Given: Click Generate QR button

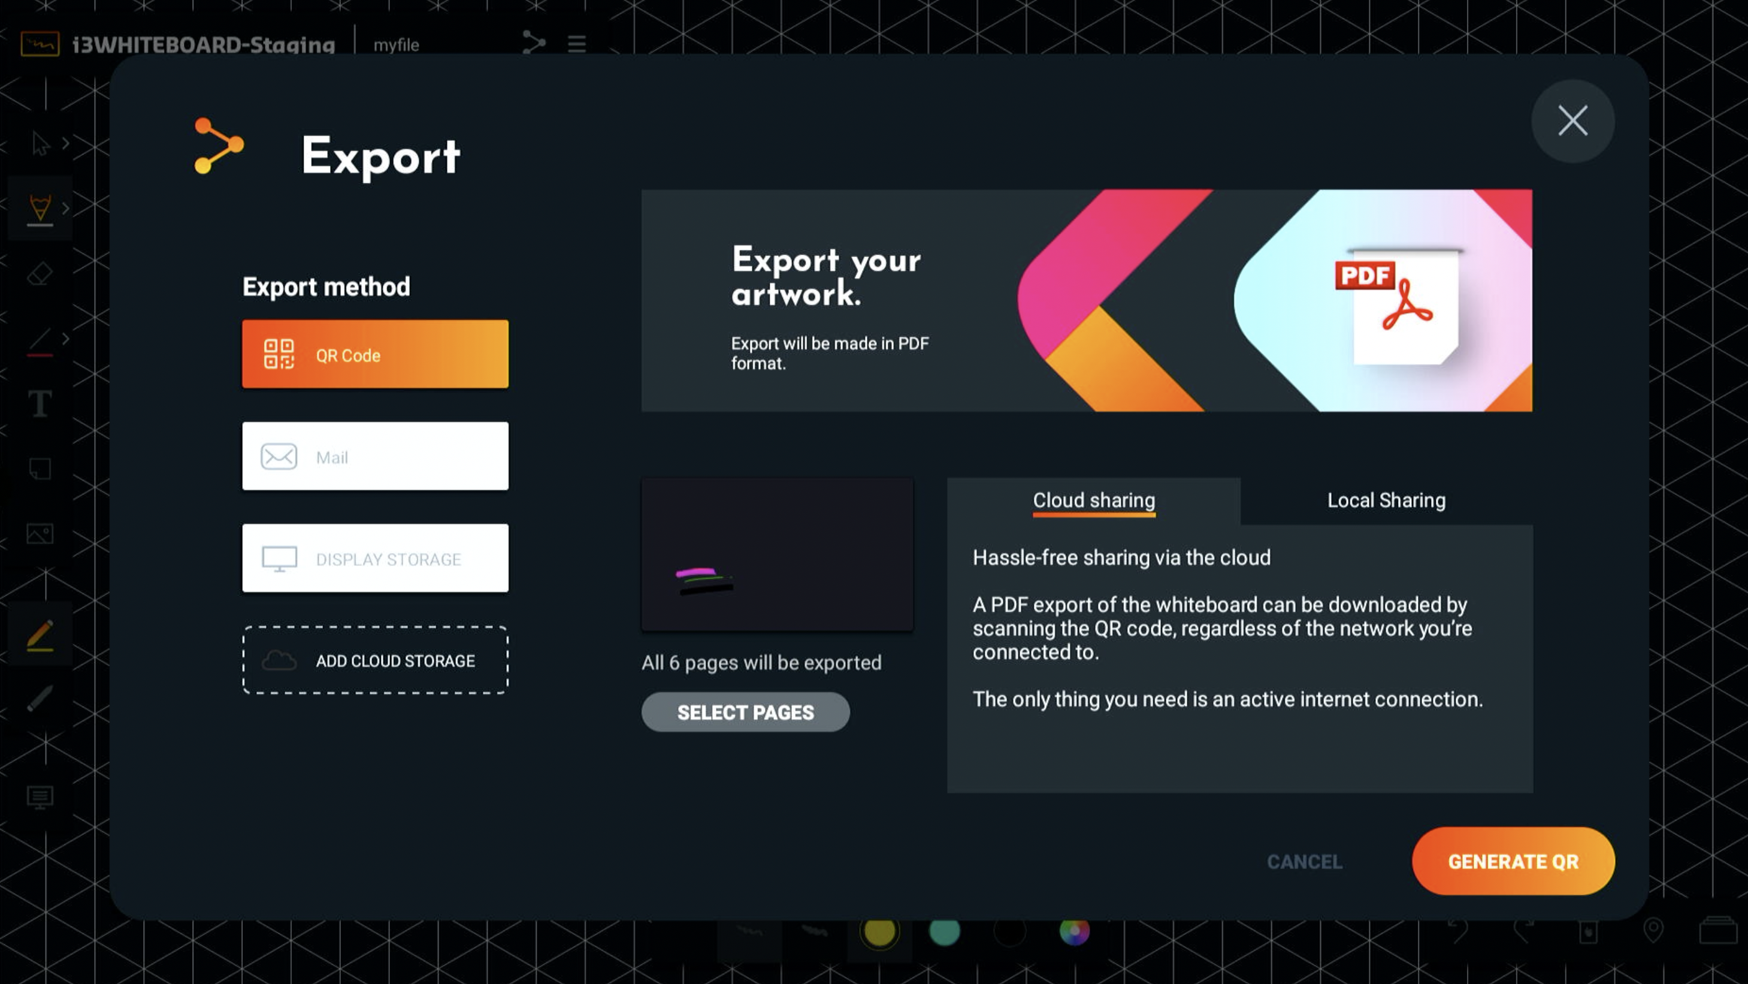Looking at the screenshot, I should [x=1513, y=861].
